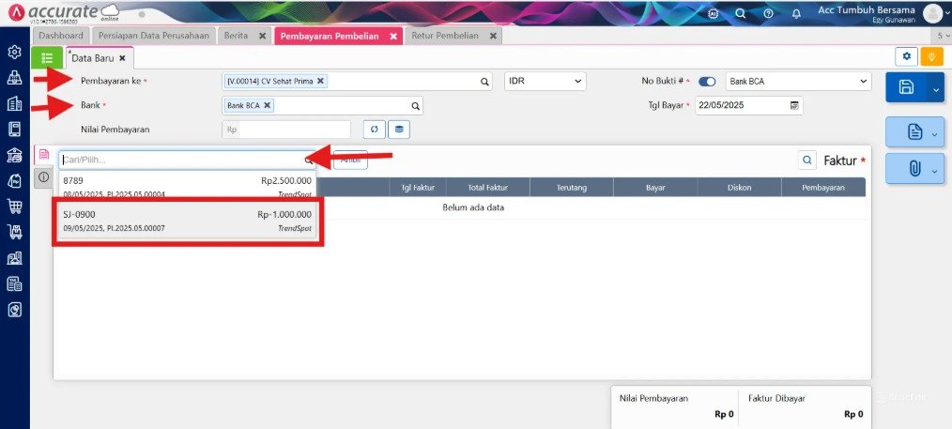Image resolution: width=952 pixels, height=429 pixels.
Task: Open the shopping cart module in sidebar
Action: click(x=15, y=206)
